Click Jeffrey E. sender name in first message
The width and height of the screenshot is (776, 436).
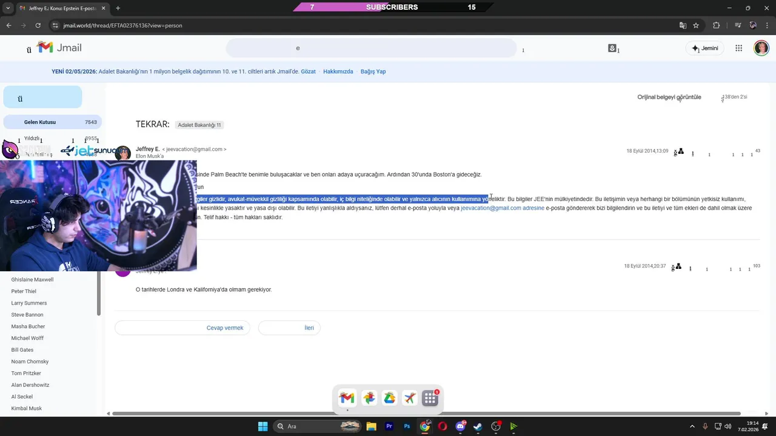(x=147, y=149)
